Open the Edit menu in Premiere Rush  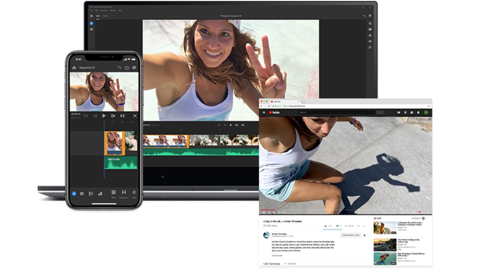(x=97, y=10)
